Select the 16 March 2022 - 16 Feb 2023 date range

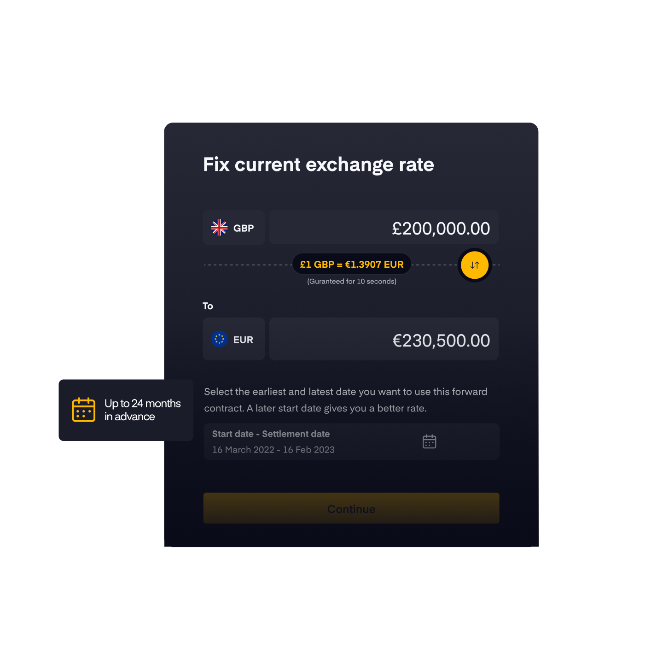pos(273,450)
